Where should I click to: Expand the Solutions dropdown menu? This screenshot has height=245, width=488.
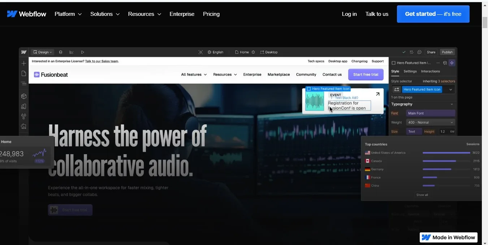pos(105,14)
